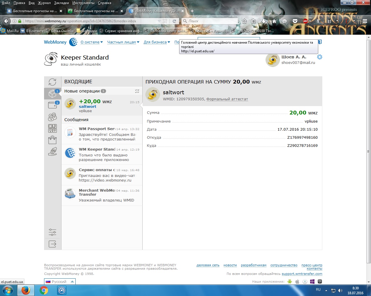Open a new tab with the plus button
Viewport: 371px width, 296px height.
pos(192,11)
